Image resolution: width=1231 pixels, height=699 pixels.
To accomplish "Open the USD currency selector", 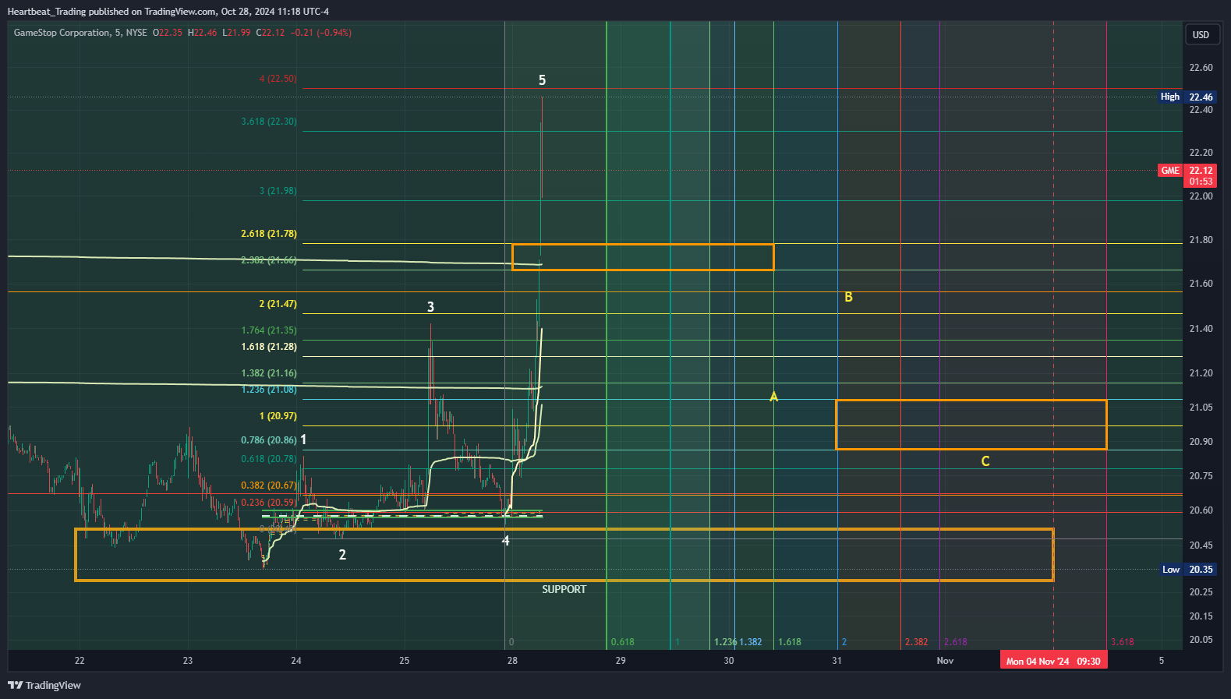I will pos(1201,34).
